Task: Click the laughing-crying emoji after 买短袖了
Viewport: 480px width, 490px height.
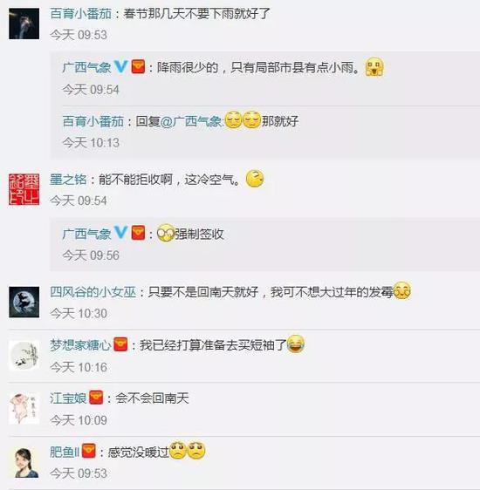Action: pos(296,344)
